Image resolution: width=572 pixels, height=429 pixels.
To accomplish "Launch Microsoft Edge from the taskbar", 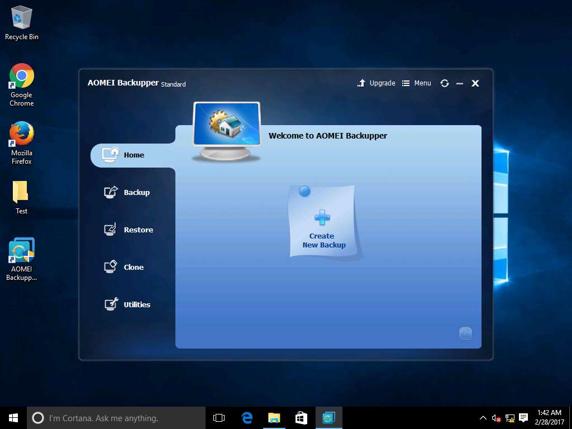I will point(247,418).
